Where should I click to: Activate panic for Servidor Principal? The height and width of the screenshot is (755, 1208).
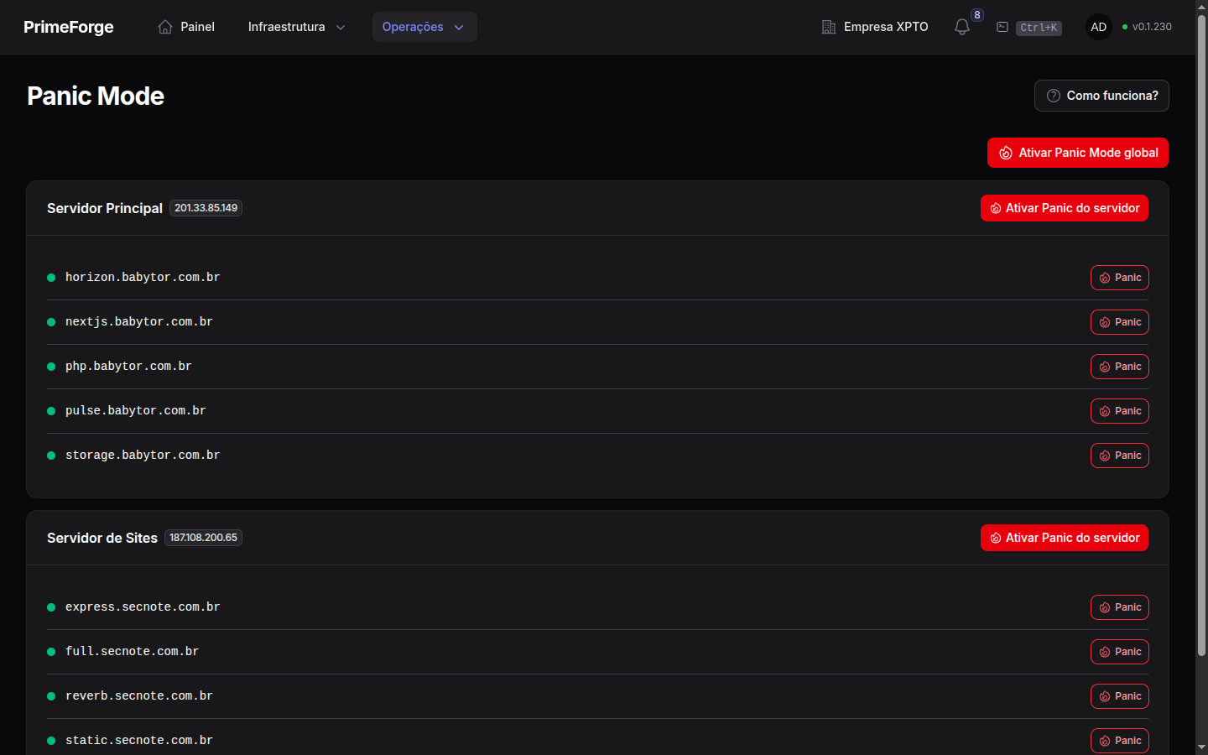pyautogui.click(x=1065, y=208)
